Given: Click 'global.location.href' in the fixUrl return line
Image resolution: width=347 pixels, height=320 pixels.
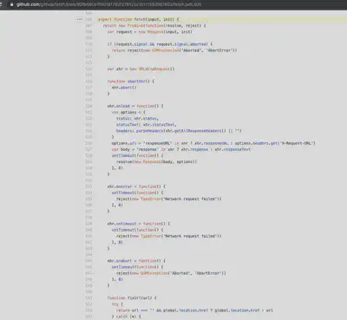Looking at the screenshot, I should coord(186,310).
